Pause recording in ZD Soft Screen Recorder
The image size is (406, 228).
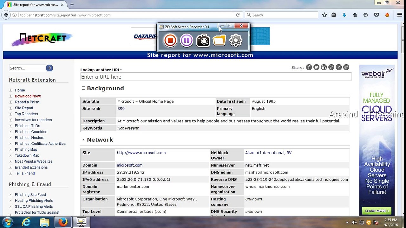(x=187, y=41)
